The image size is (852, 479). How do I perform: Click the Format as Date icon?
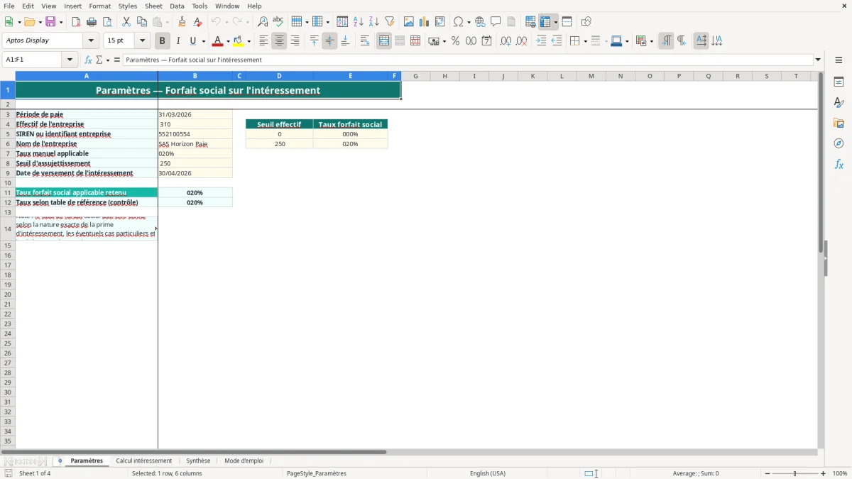pyautogui.click(x=486, y=41)
